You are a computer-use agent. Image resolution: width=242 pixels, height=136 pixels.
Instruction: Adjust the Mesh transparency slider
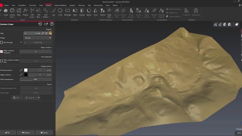[x=36, y=79]
